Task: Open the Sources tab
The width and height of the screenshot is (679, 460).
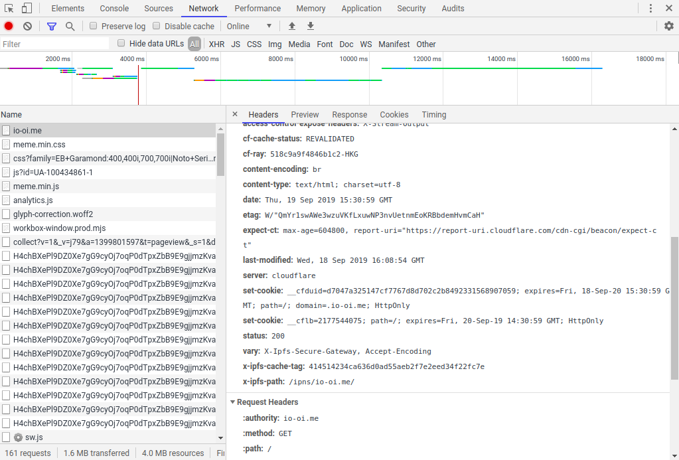Action: point(159,8)
